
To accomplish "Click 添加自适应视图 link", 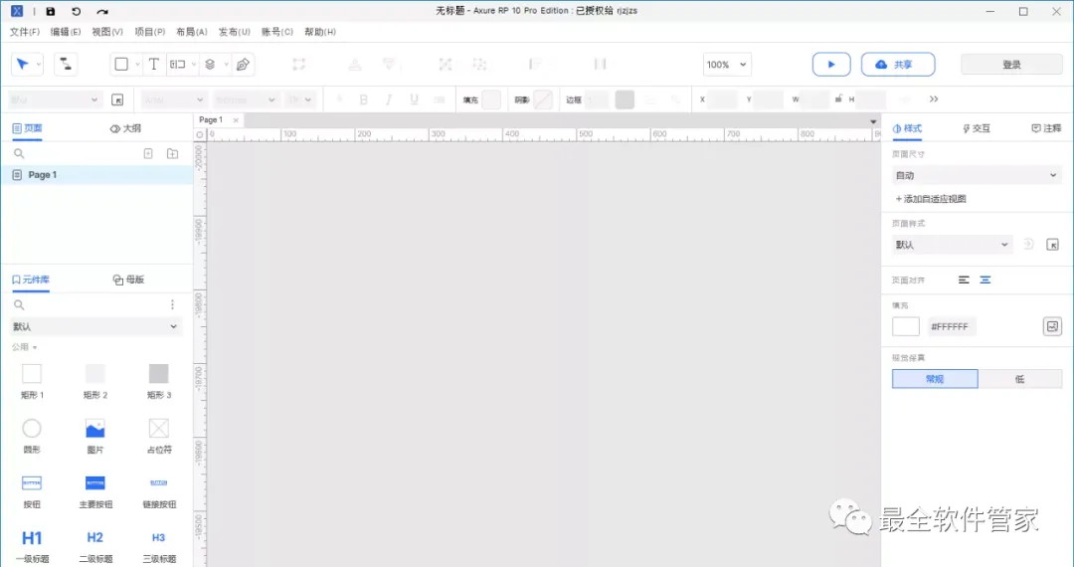I will [931, 199].
